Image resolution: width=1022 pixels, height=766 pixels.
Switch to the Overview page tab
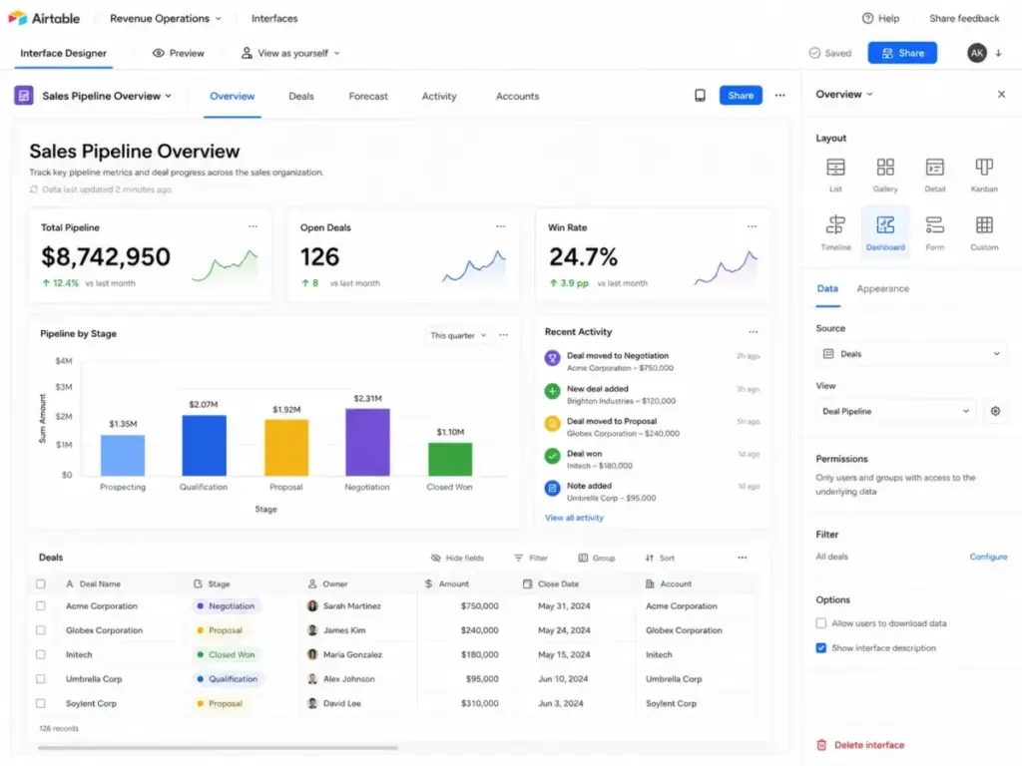[x=232, y=96]
